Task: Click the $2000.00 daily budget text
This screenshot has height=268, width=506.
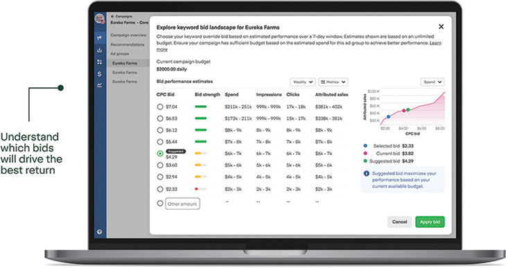Action: click(x=171, y=69)
